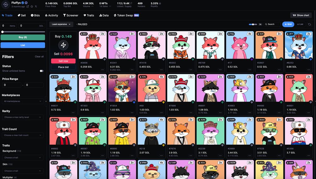Click the items quantity input field
The height and width of the screenshot is (179, 316).
pos(9,26)
